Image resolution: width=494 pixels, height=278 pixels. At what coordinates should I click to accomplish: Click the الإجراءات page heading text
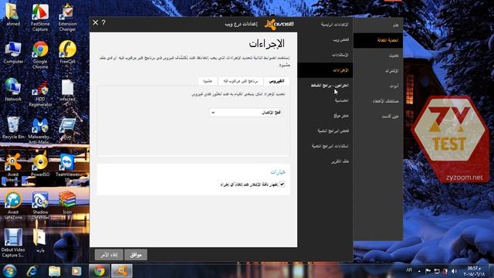tap(267, 44)
